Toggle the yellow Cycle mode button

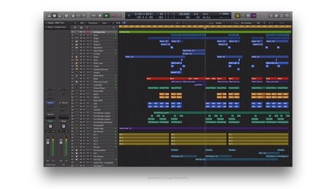click(x=237, y=16)
